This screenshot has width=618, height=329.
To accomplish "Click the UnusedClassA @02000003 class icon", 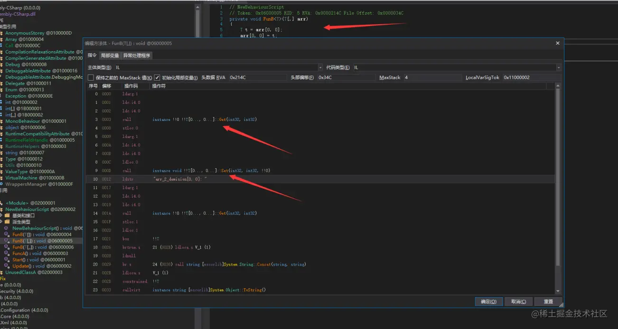I will point(1,273).
